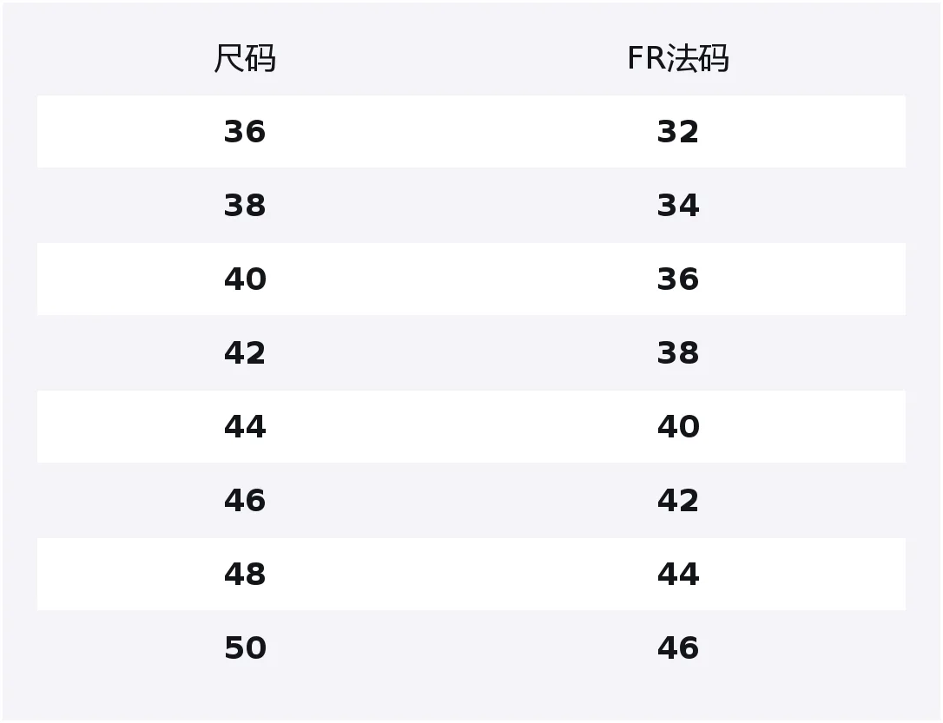The width and height of the screenshot is (943, 723).
Task: Click the 尺码 column header
Action: click(x=245, y=59)
